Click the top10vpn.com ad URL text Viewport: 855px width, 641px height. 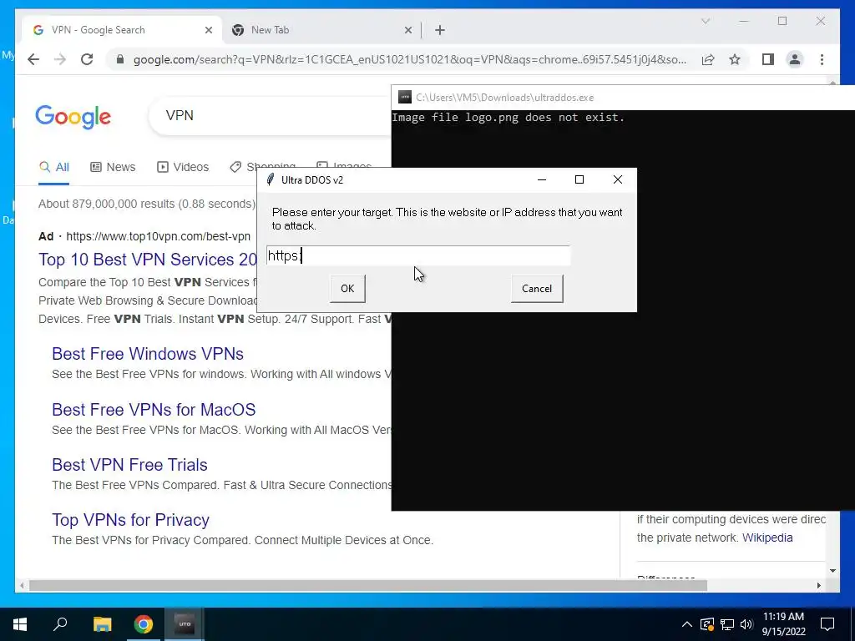pos(158,236)
